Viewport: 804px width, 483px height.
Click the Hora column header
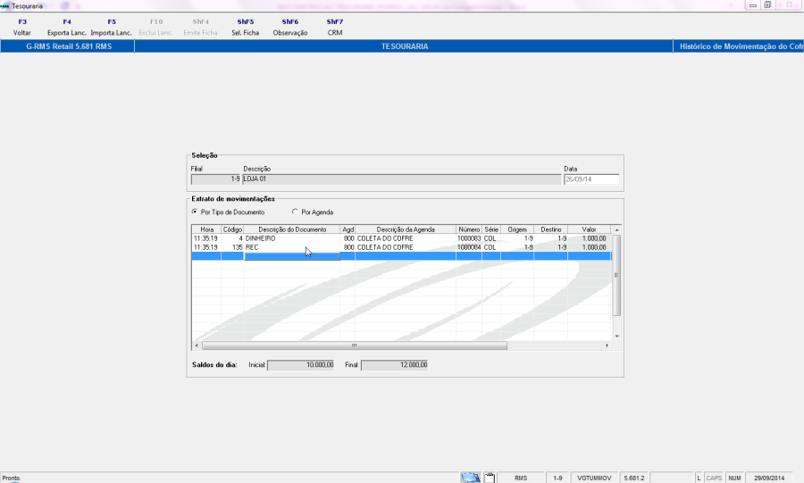pos(206,229)
